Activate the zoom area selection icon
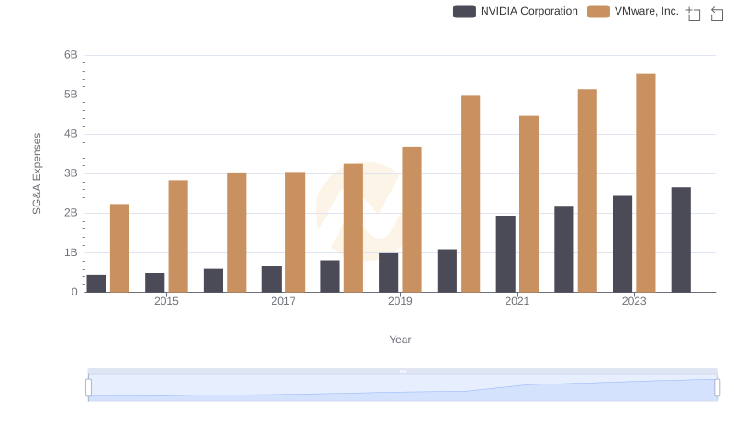734x423 pixels. point(694,14)
